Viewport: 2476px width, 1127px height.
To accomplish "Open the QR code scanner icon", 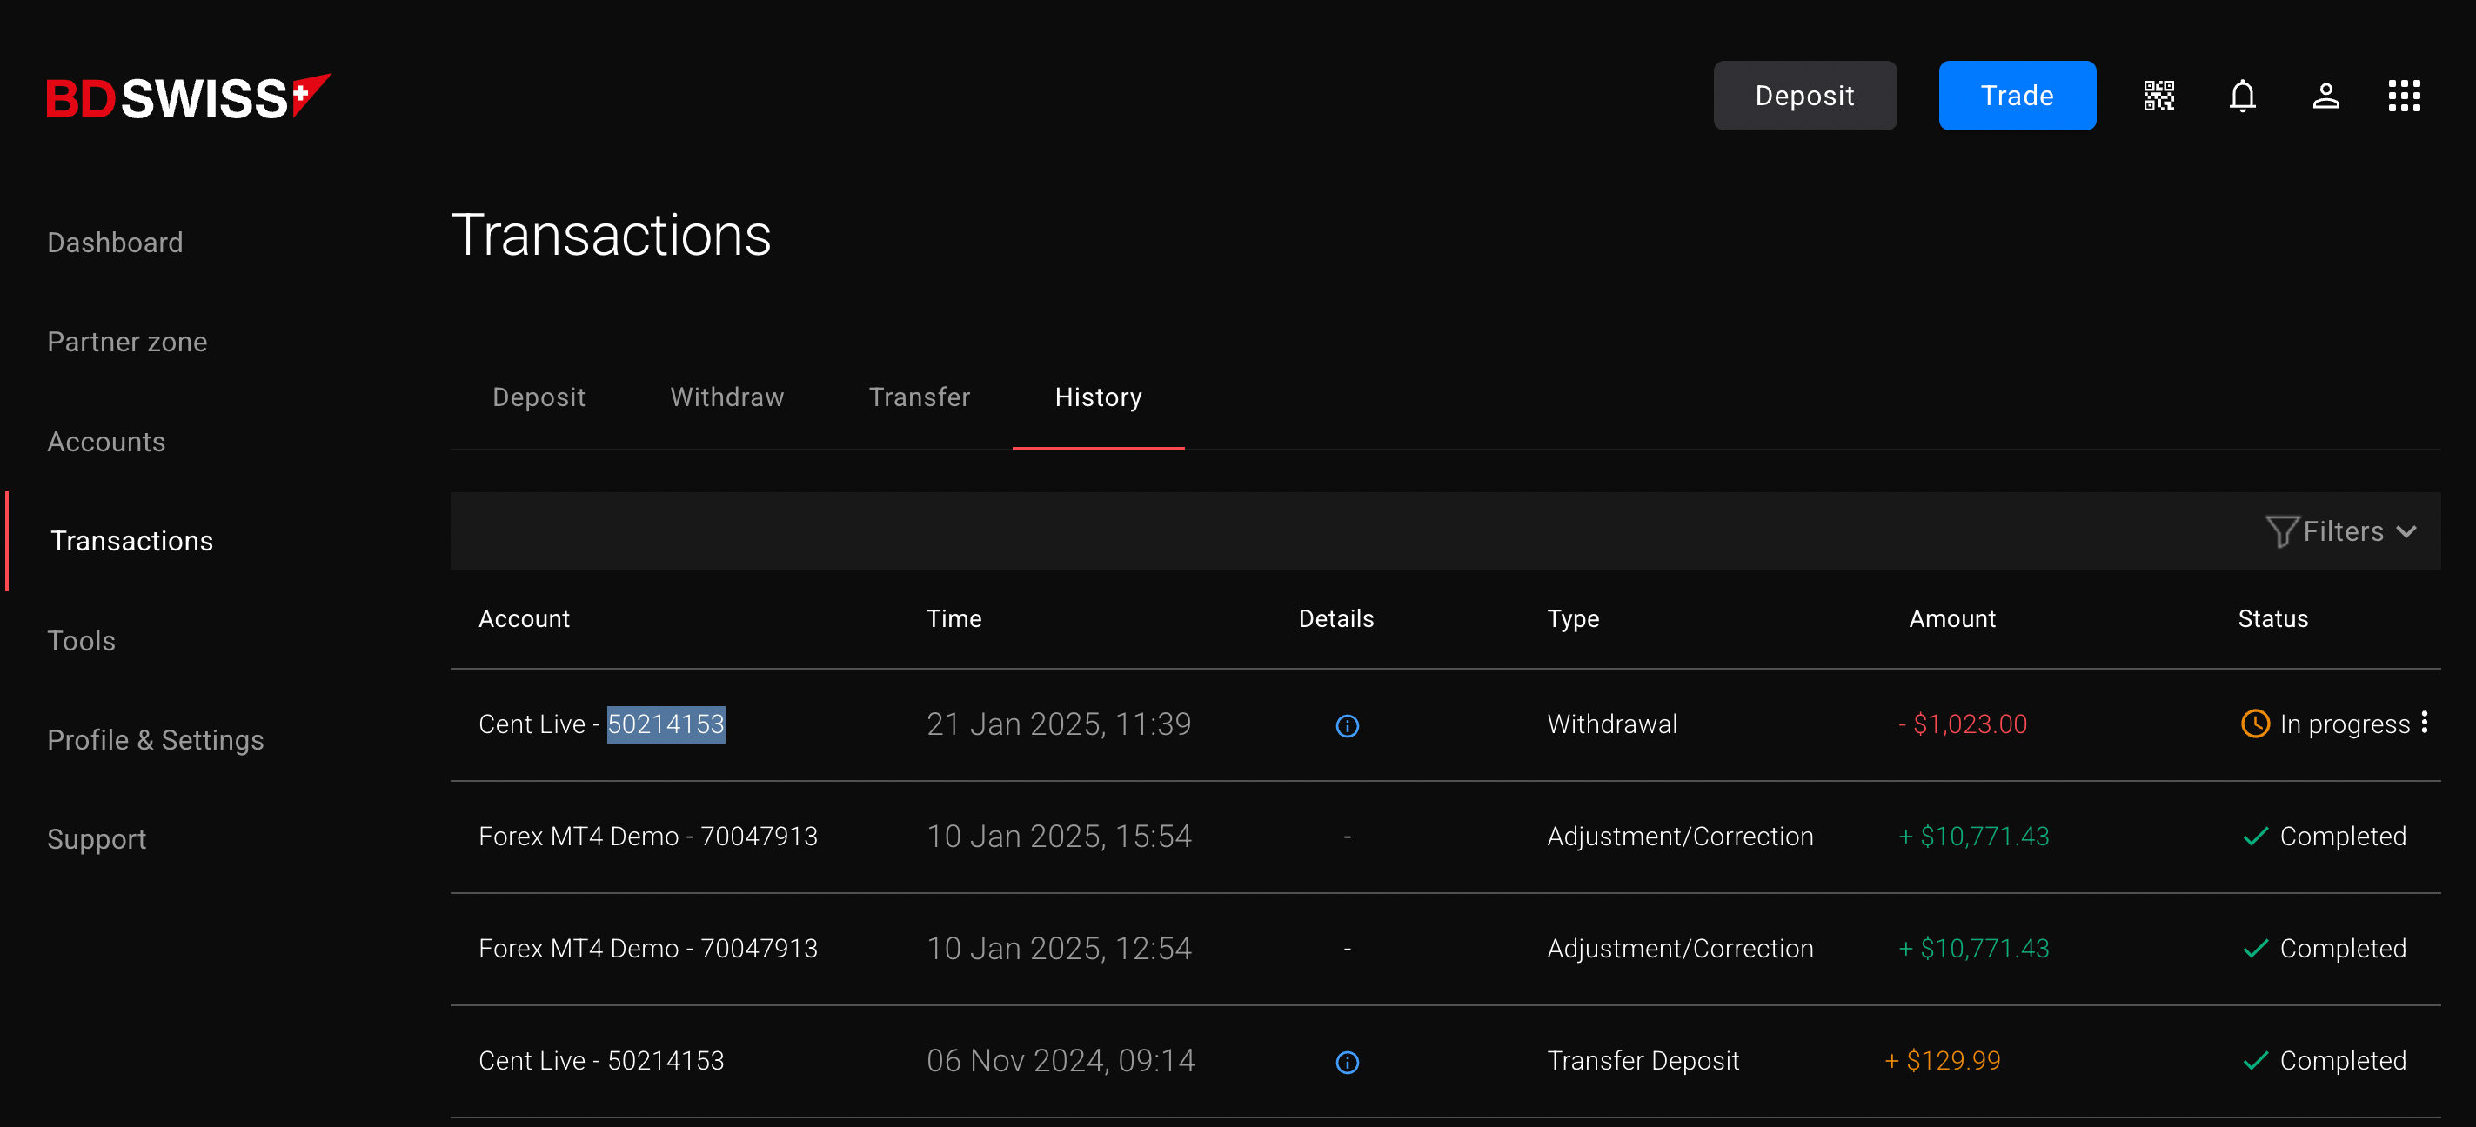I will point(2158,96).
